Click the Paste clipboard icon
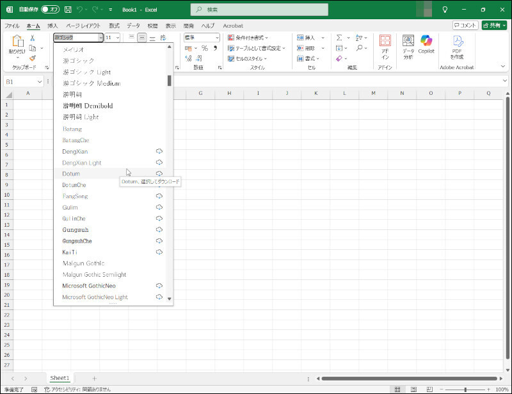 coord(17,40)
